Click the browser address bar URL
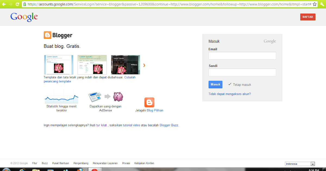The image size is (326, 171). pyautogui.click(x=169, y=4)
